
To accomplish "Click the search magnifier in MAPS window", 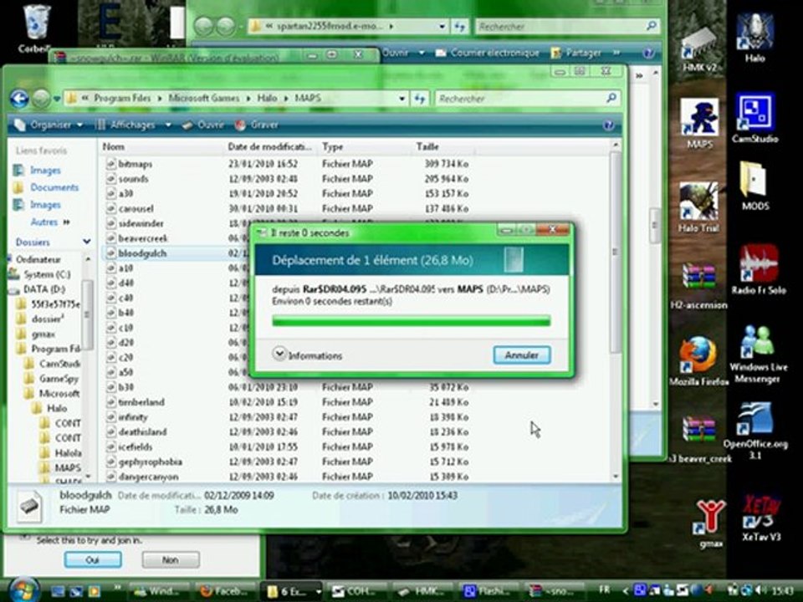I will tap(611, 98).
